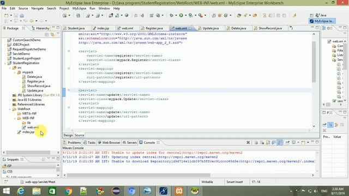Screen dimensions: 349x196
Task: Select Update.java in Package Explorer
Action: [x=33, y=91]
